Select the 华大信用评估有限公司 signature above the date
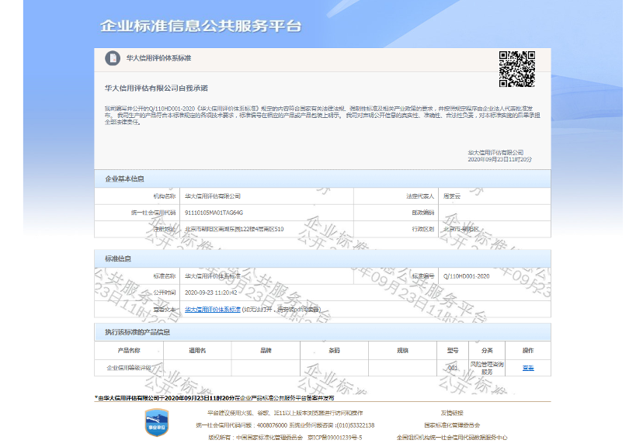Screen dimensions: 643x447 (495, 152)
